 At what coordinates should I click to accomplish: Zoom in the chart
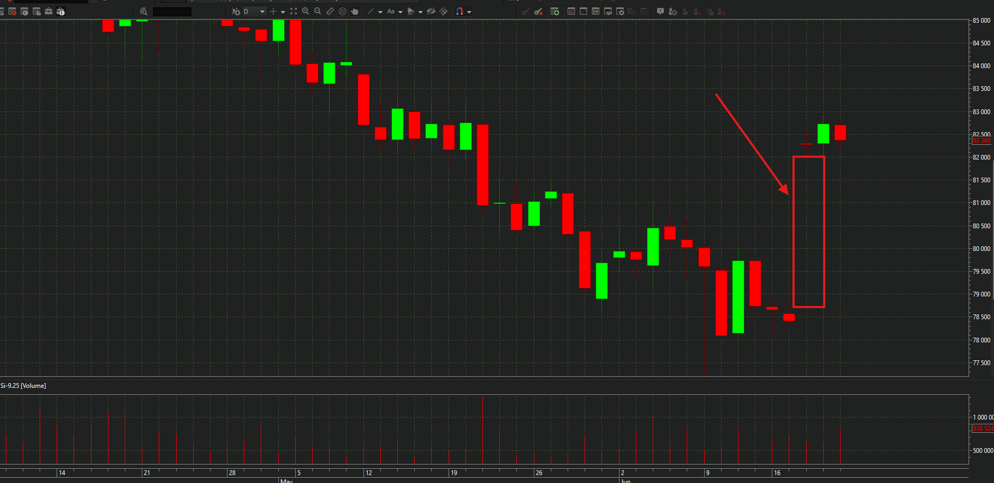305,11
